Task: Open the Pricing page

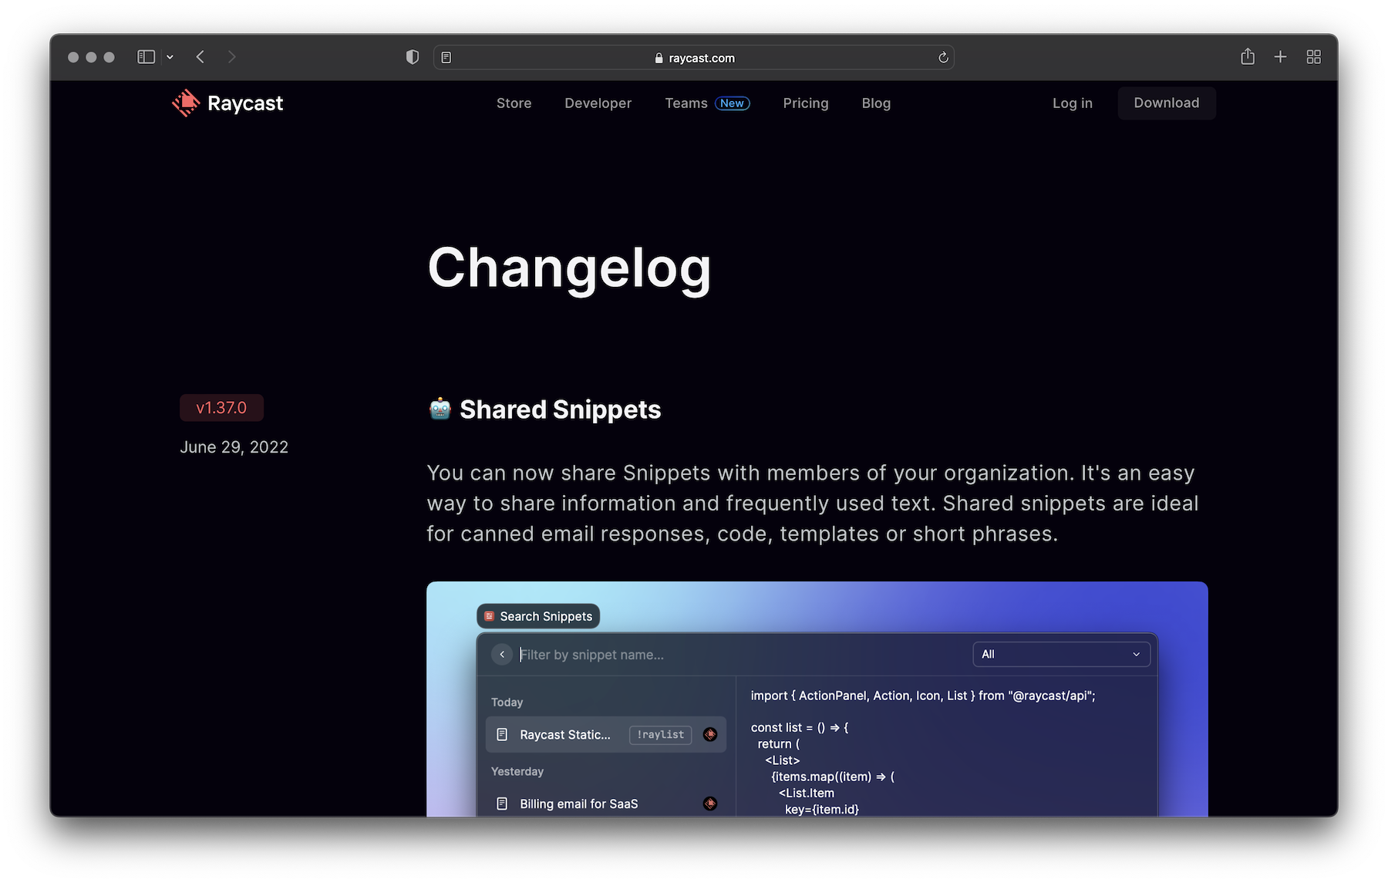Action: point(805,103)
